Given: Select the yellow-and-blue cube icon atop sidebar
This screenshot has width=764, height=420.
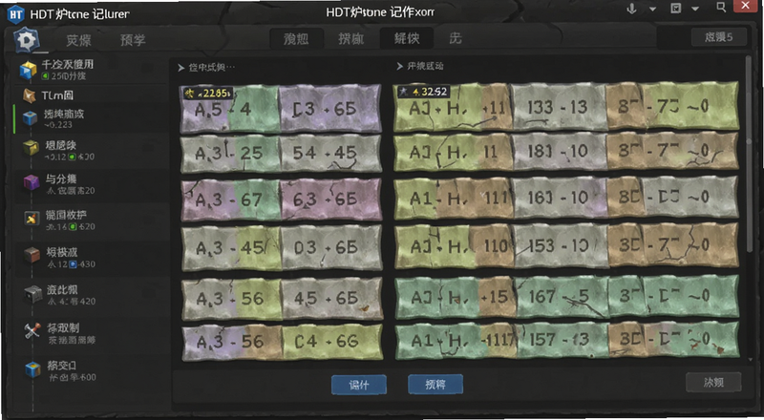Looking at the screenshot, I should point(29,70).
